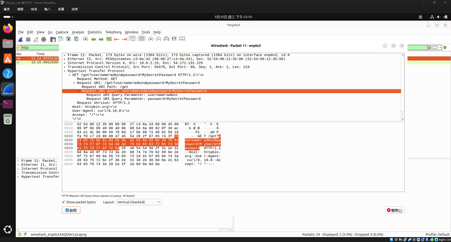Expand the Frame 11 tree node in dialog
This screenshot has height=242, width=451.
coord(64,55)
